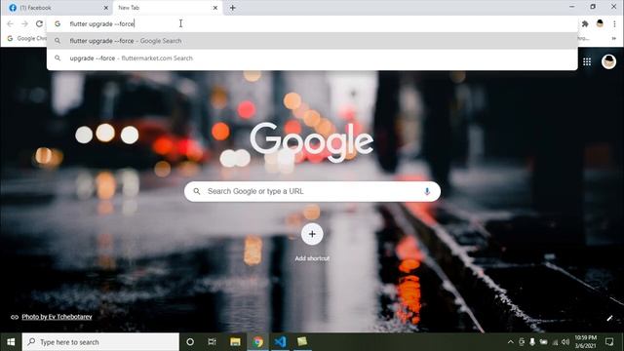Image resolution: width=624 pixels, height=351 pixels.
Task: Click the 'Search Google or type a URL' box
Action: pyautogui.click(x=312, y=191)
